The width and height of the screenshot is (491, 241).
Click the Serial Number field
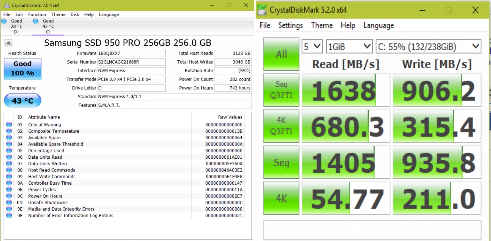coord(131,62)
